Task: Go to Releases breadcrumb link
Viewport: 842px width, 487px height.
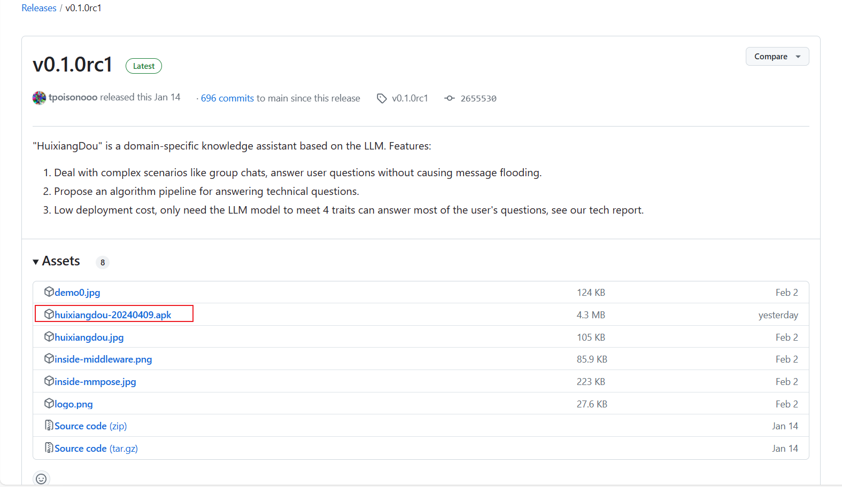Action: 39,8
